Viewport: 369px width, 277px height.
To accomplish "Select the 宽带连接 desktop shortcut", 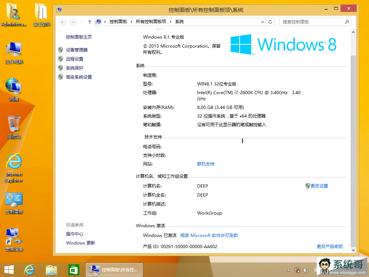I will pos(14,239).
